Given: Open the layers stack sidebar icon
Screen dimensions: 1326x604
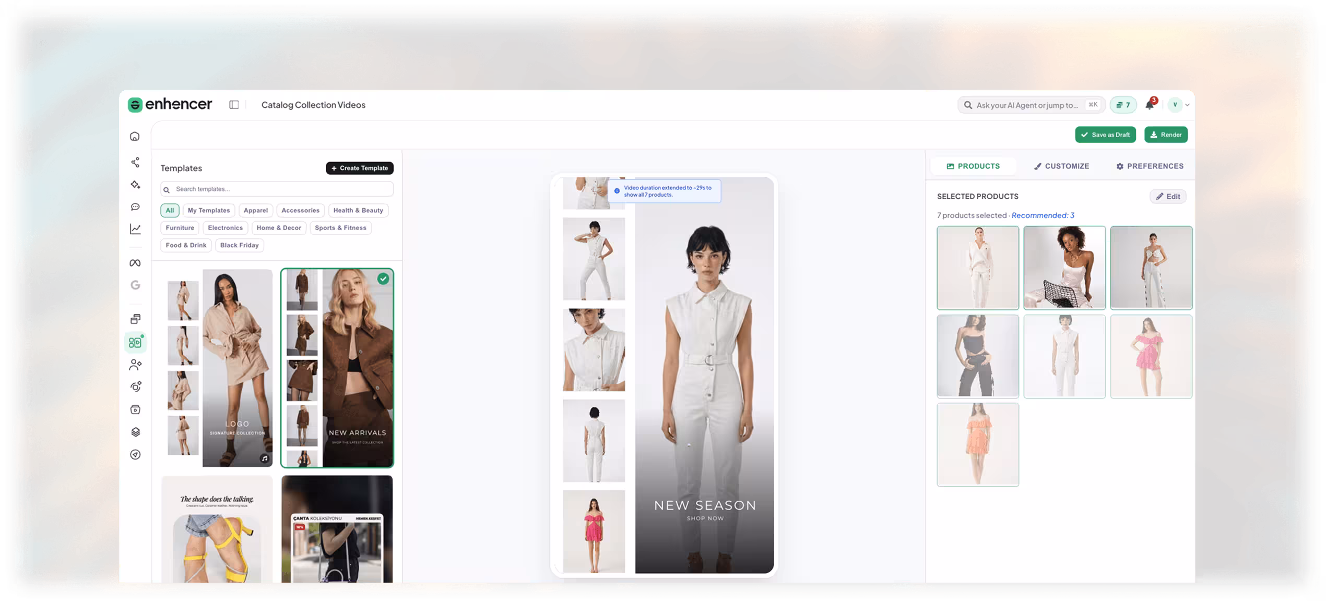Looking at the screenshot, I should [135, 432].
